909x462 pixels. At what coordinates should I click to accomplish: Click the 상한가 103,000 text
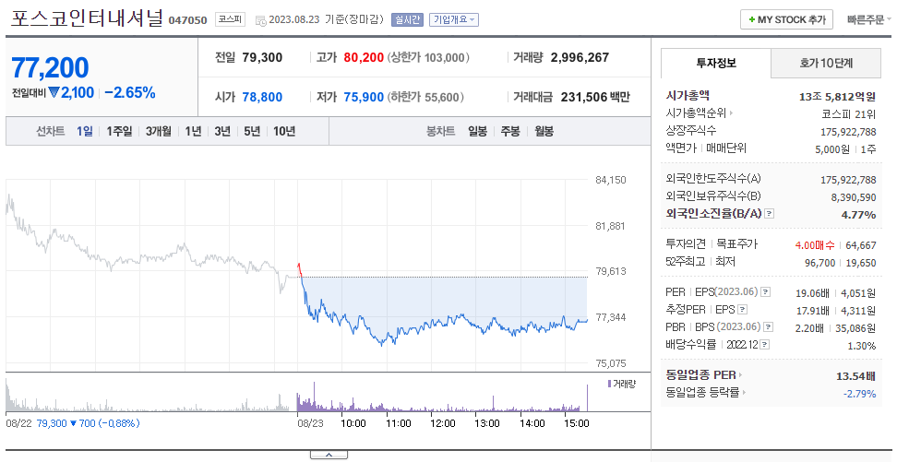(428, 57)
